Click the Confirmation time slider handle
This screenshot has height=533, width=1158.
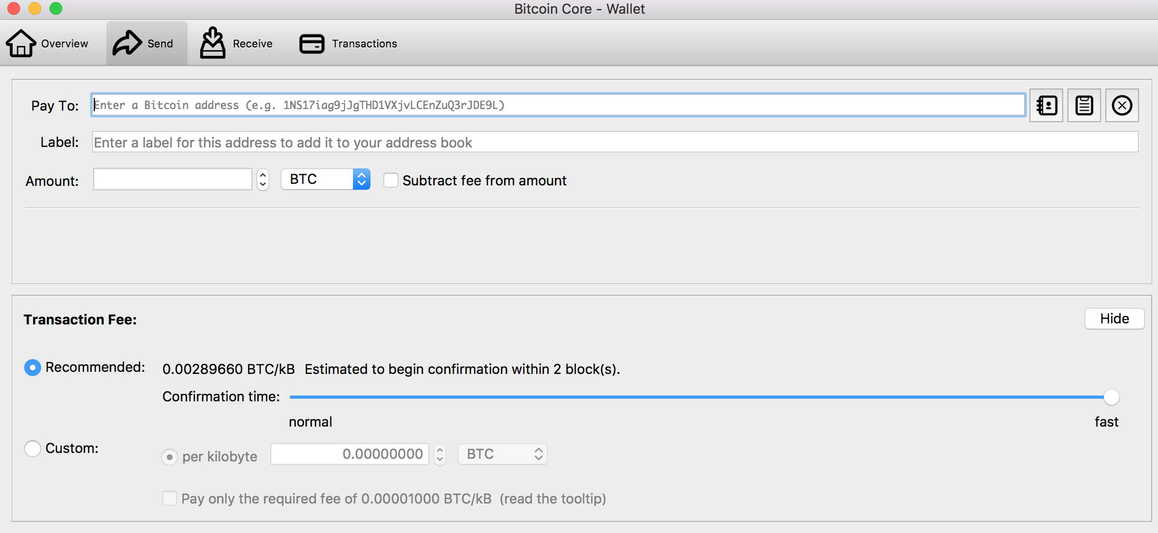1111,397
